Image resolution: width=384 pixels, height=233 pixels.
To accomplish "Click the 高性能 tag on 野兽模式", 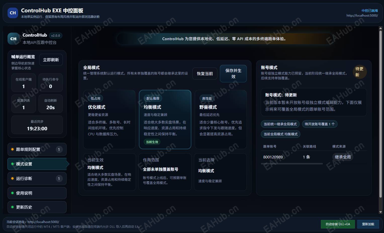I will point(207,98).
